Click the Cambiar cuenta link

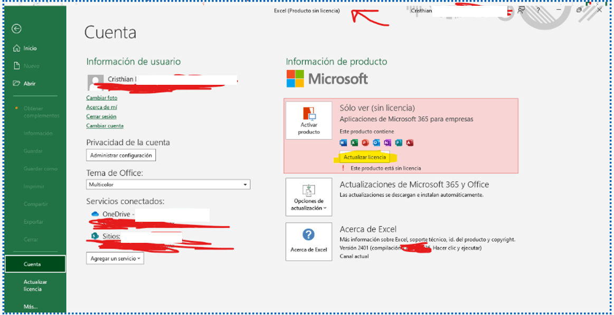pyautogui.click(x=105, y=126)
